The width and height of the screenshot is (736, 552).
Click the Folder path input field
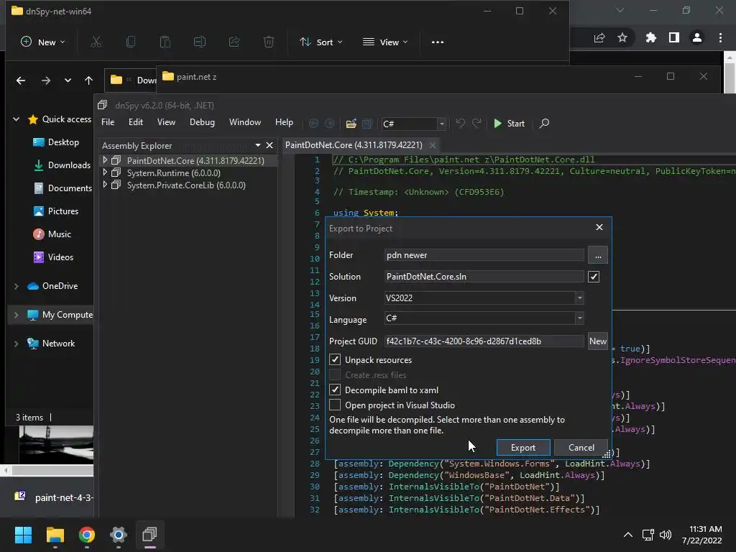pos(484,255)
